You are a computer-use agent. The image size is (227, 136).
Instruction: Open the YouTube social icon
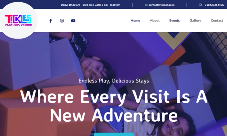coord(73,21)
